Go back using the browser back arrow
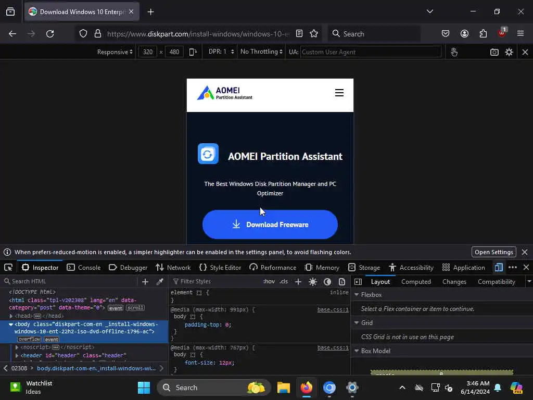 pyautogui.click(x=12, y=34)
